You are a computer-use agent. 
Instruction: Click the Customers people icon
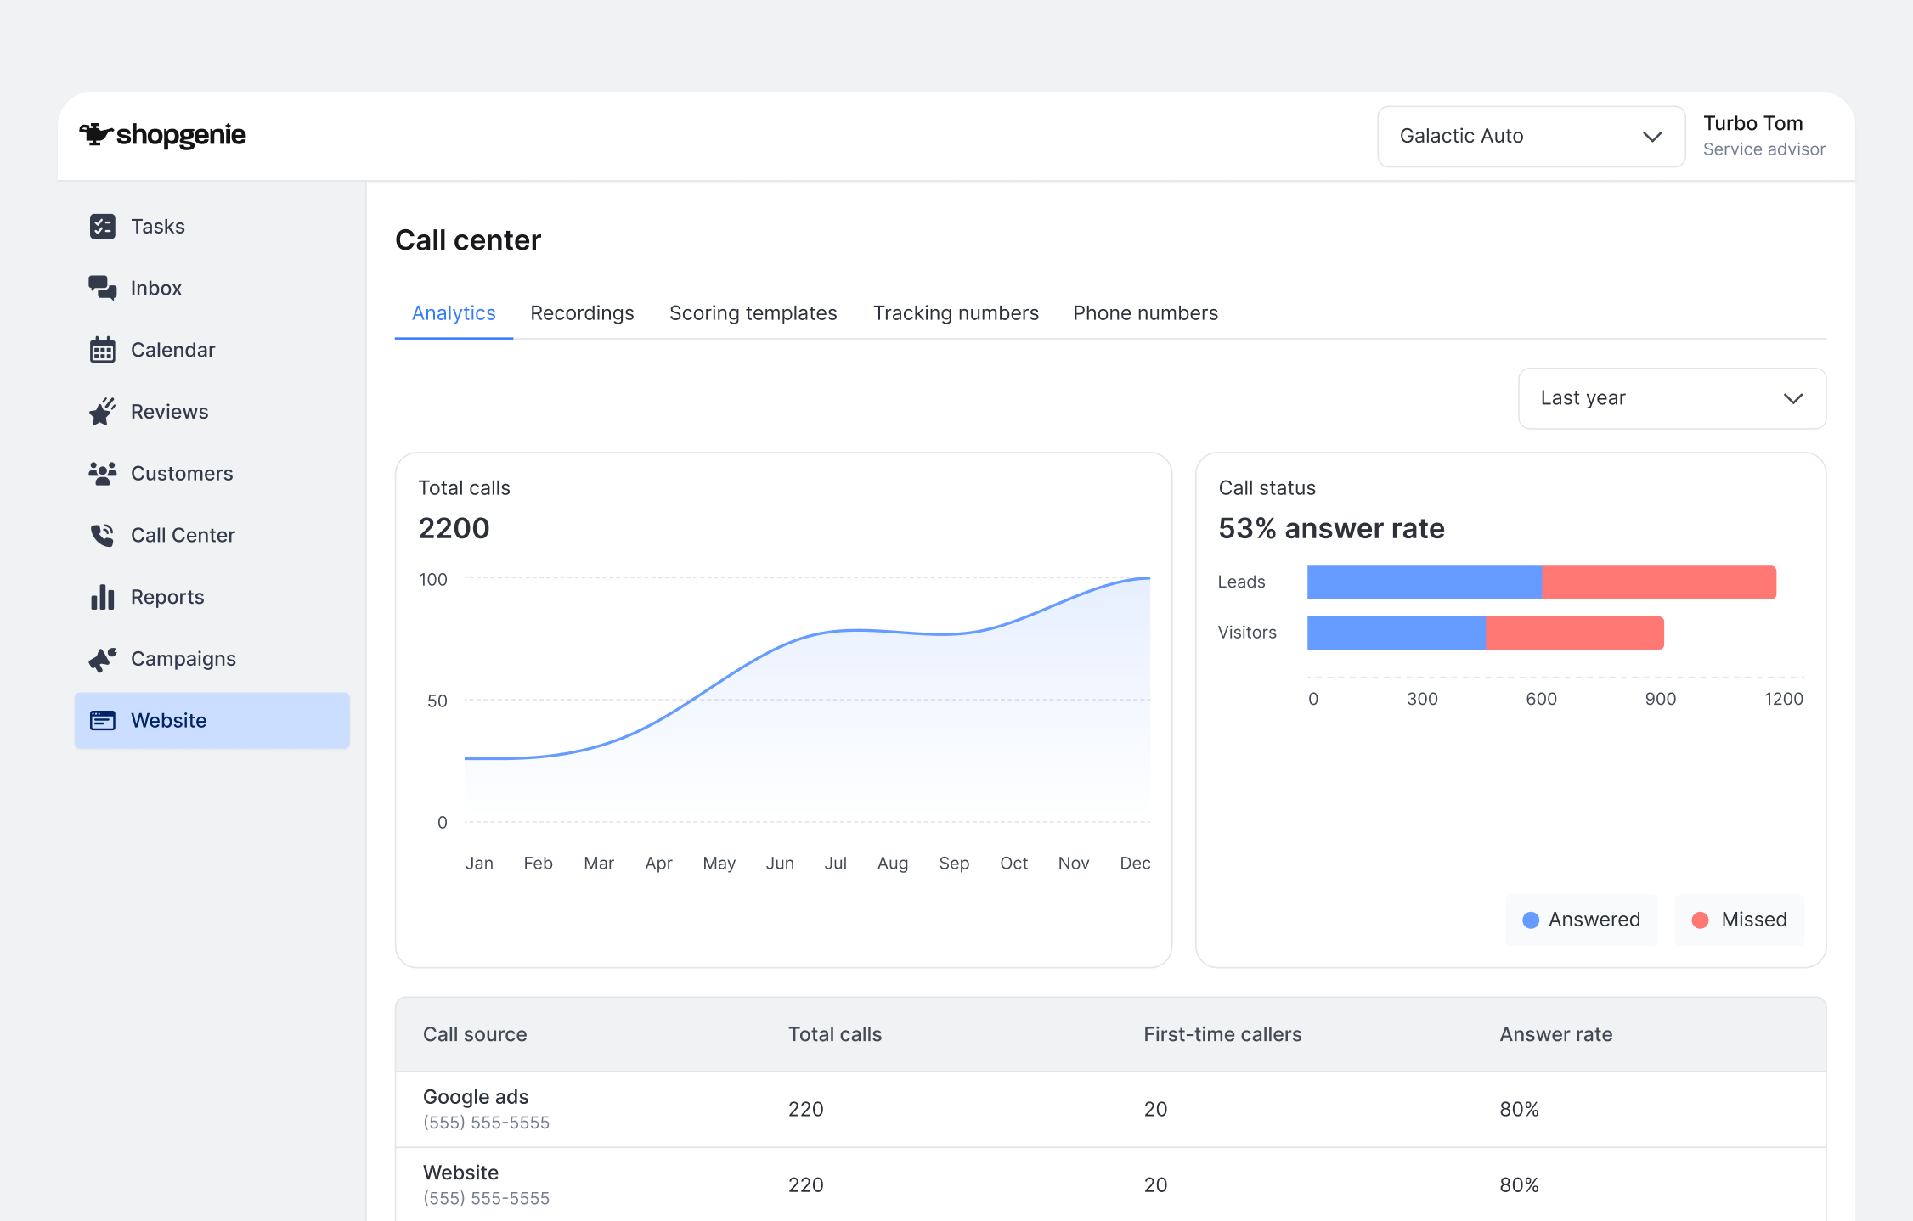point(102,474)
